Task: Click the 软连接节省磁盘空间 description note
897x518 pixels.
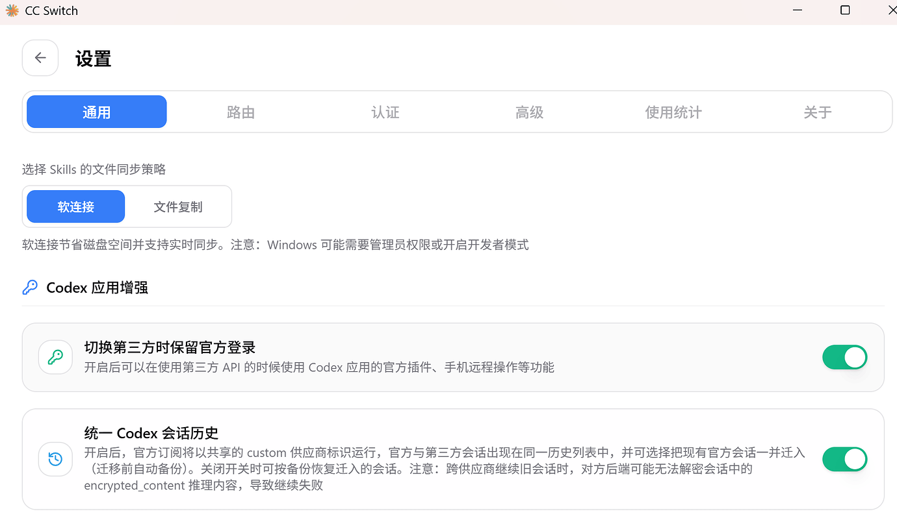Action: 275,245
